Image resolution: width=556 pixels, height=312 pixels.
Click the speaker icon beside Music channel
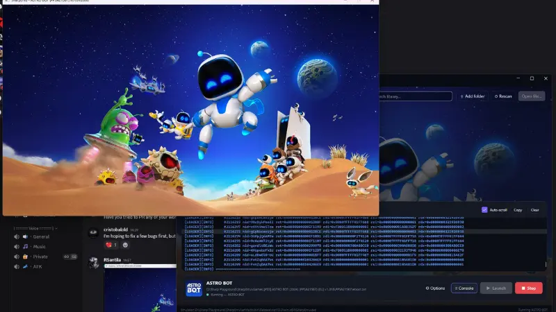tap(16, 247)
